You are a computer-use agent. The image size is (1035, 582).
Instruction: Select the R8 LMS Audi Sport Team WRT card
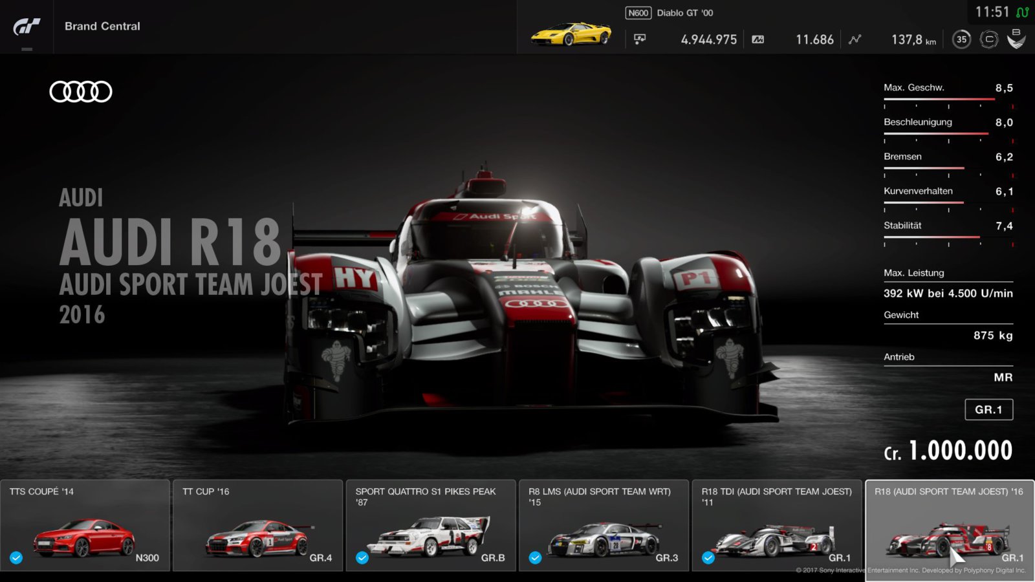604,525
